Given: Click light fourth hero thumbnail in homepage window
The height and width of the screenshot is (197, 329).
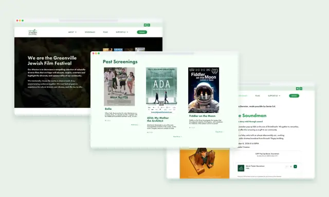Looking at the screenshot, I should click(140, 50).
